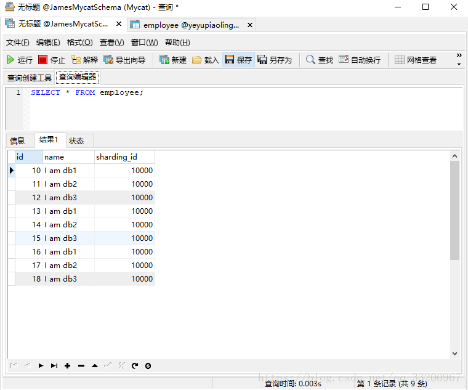Jump to the last record
Screen dimensions: 468x390
click(x=54, y=365)
